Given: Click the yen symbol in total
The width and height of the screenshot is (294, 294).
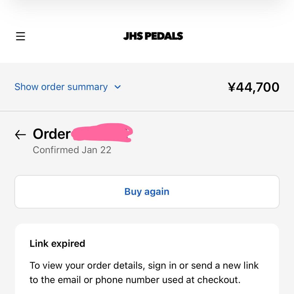Looking at the screenshot, I should point(231,87).
